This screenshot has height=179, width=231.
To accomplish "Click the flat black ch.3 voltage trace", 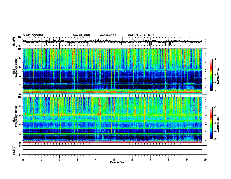I will click(112, 150).
